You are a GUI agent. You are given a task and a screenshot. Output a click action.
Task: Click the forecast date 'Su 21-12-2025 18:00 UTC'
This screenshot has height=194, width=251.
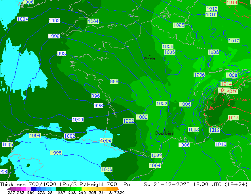(x=183, y=184)
